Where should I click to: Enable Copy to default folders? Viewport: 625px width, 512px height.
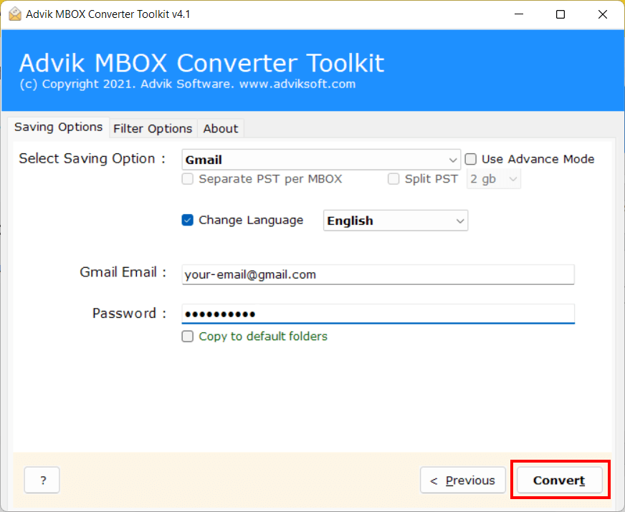[187, 336]
